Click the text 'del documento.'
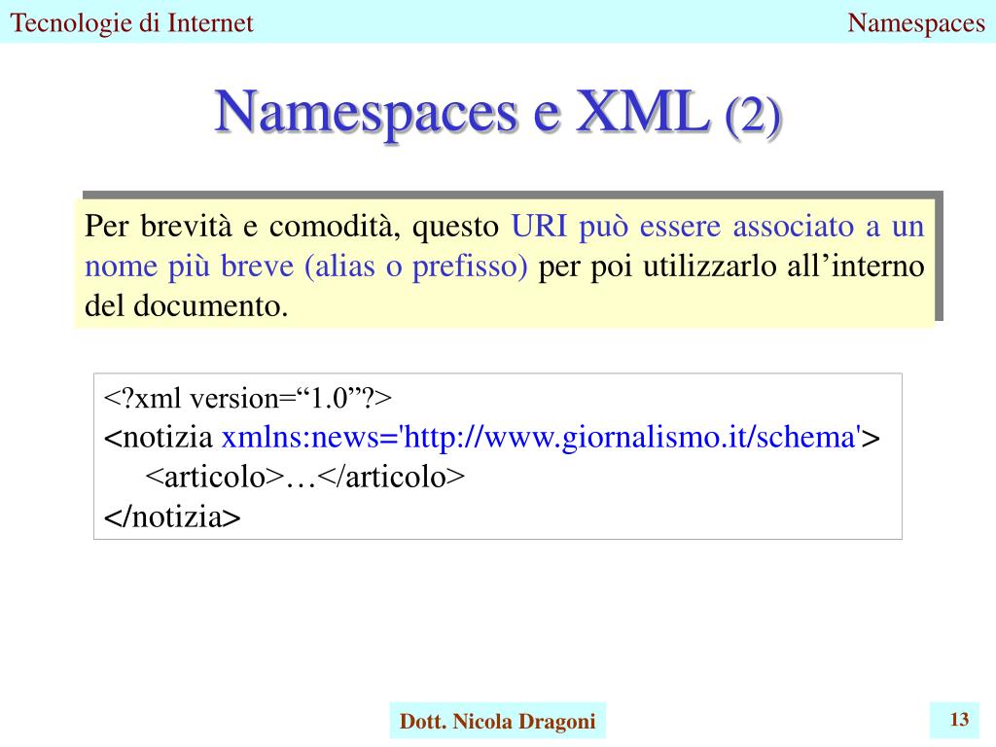This screenshot has height=747, width=996. tap(186, 305)
